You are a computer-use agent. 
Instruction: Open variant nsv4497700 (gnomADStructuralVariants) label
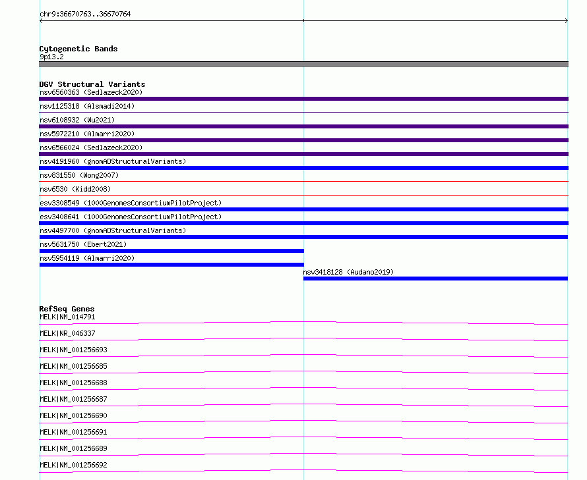(113, 230)
